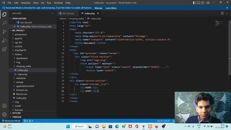The image size is (231, 130).
Task: Open the Windows Start menu
Action: click(x=68, y=126)
